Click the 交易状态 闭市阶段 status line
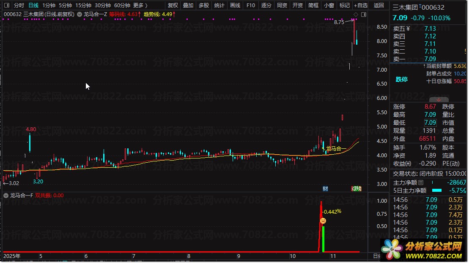Image resolution: width=469 pixels, height=263 pixels. (430, 174)
